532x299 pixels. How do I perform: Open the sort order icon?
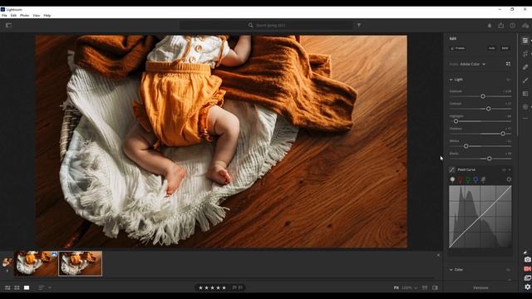point(42,288)
